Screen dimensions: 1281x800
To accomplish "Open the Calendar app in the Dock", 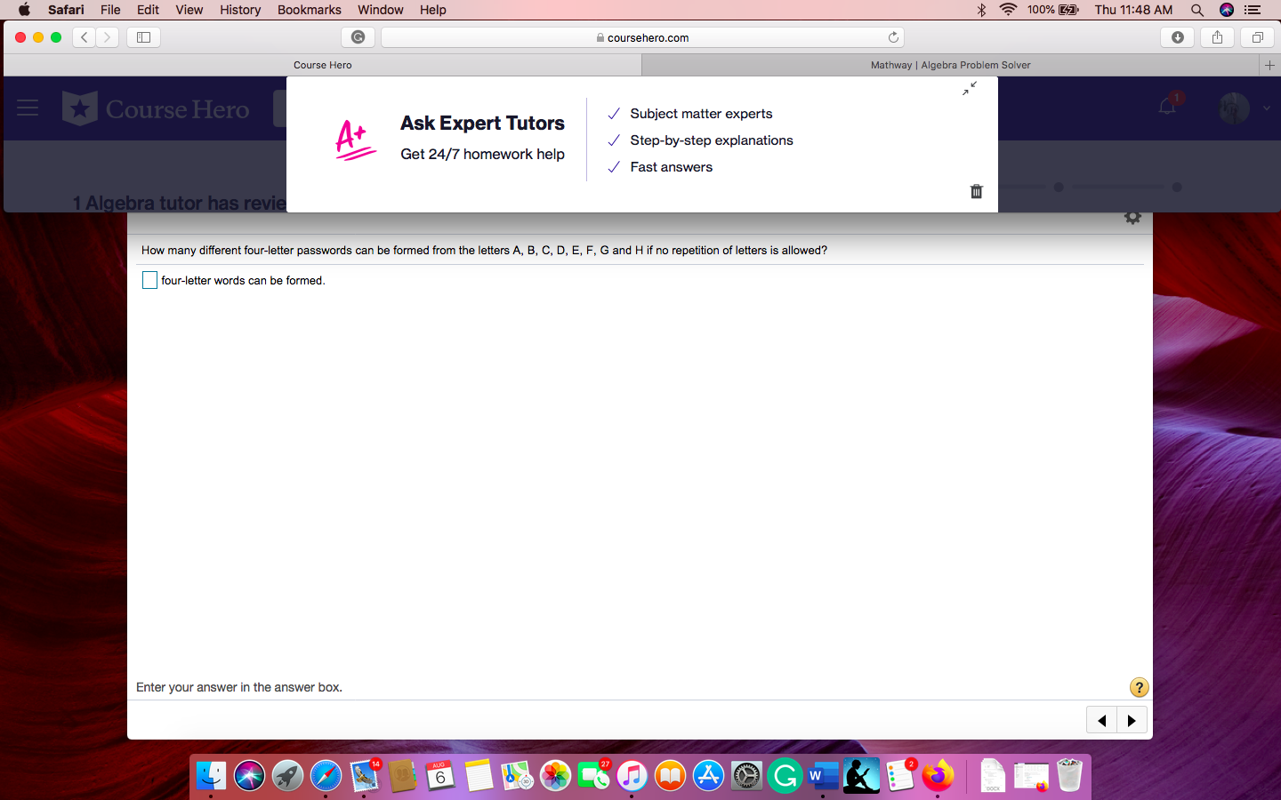I will pyautogui.click(x=440, y=776).
